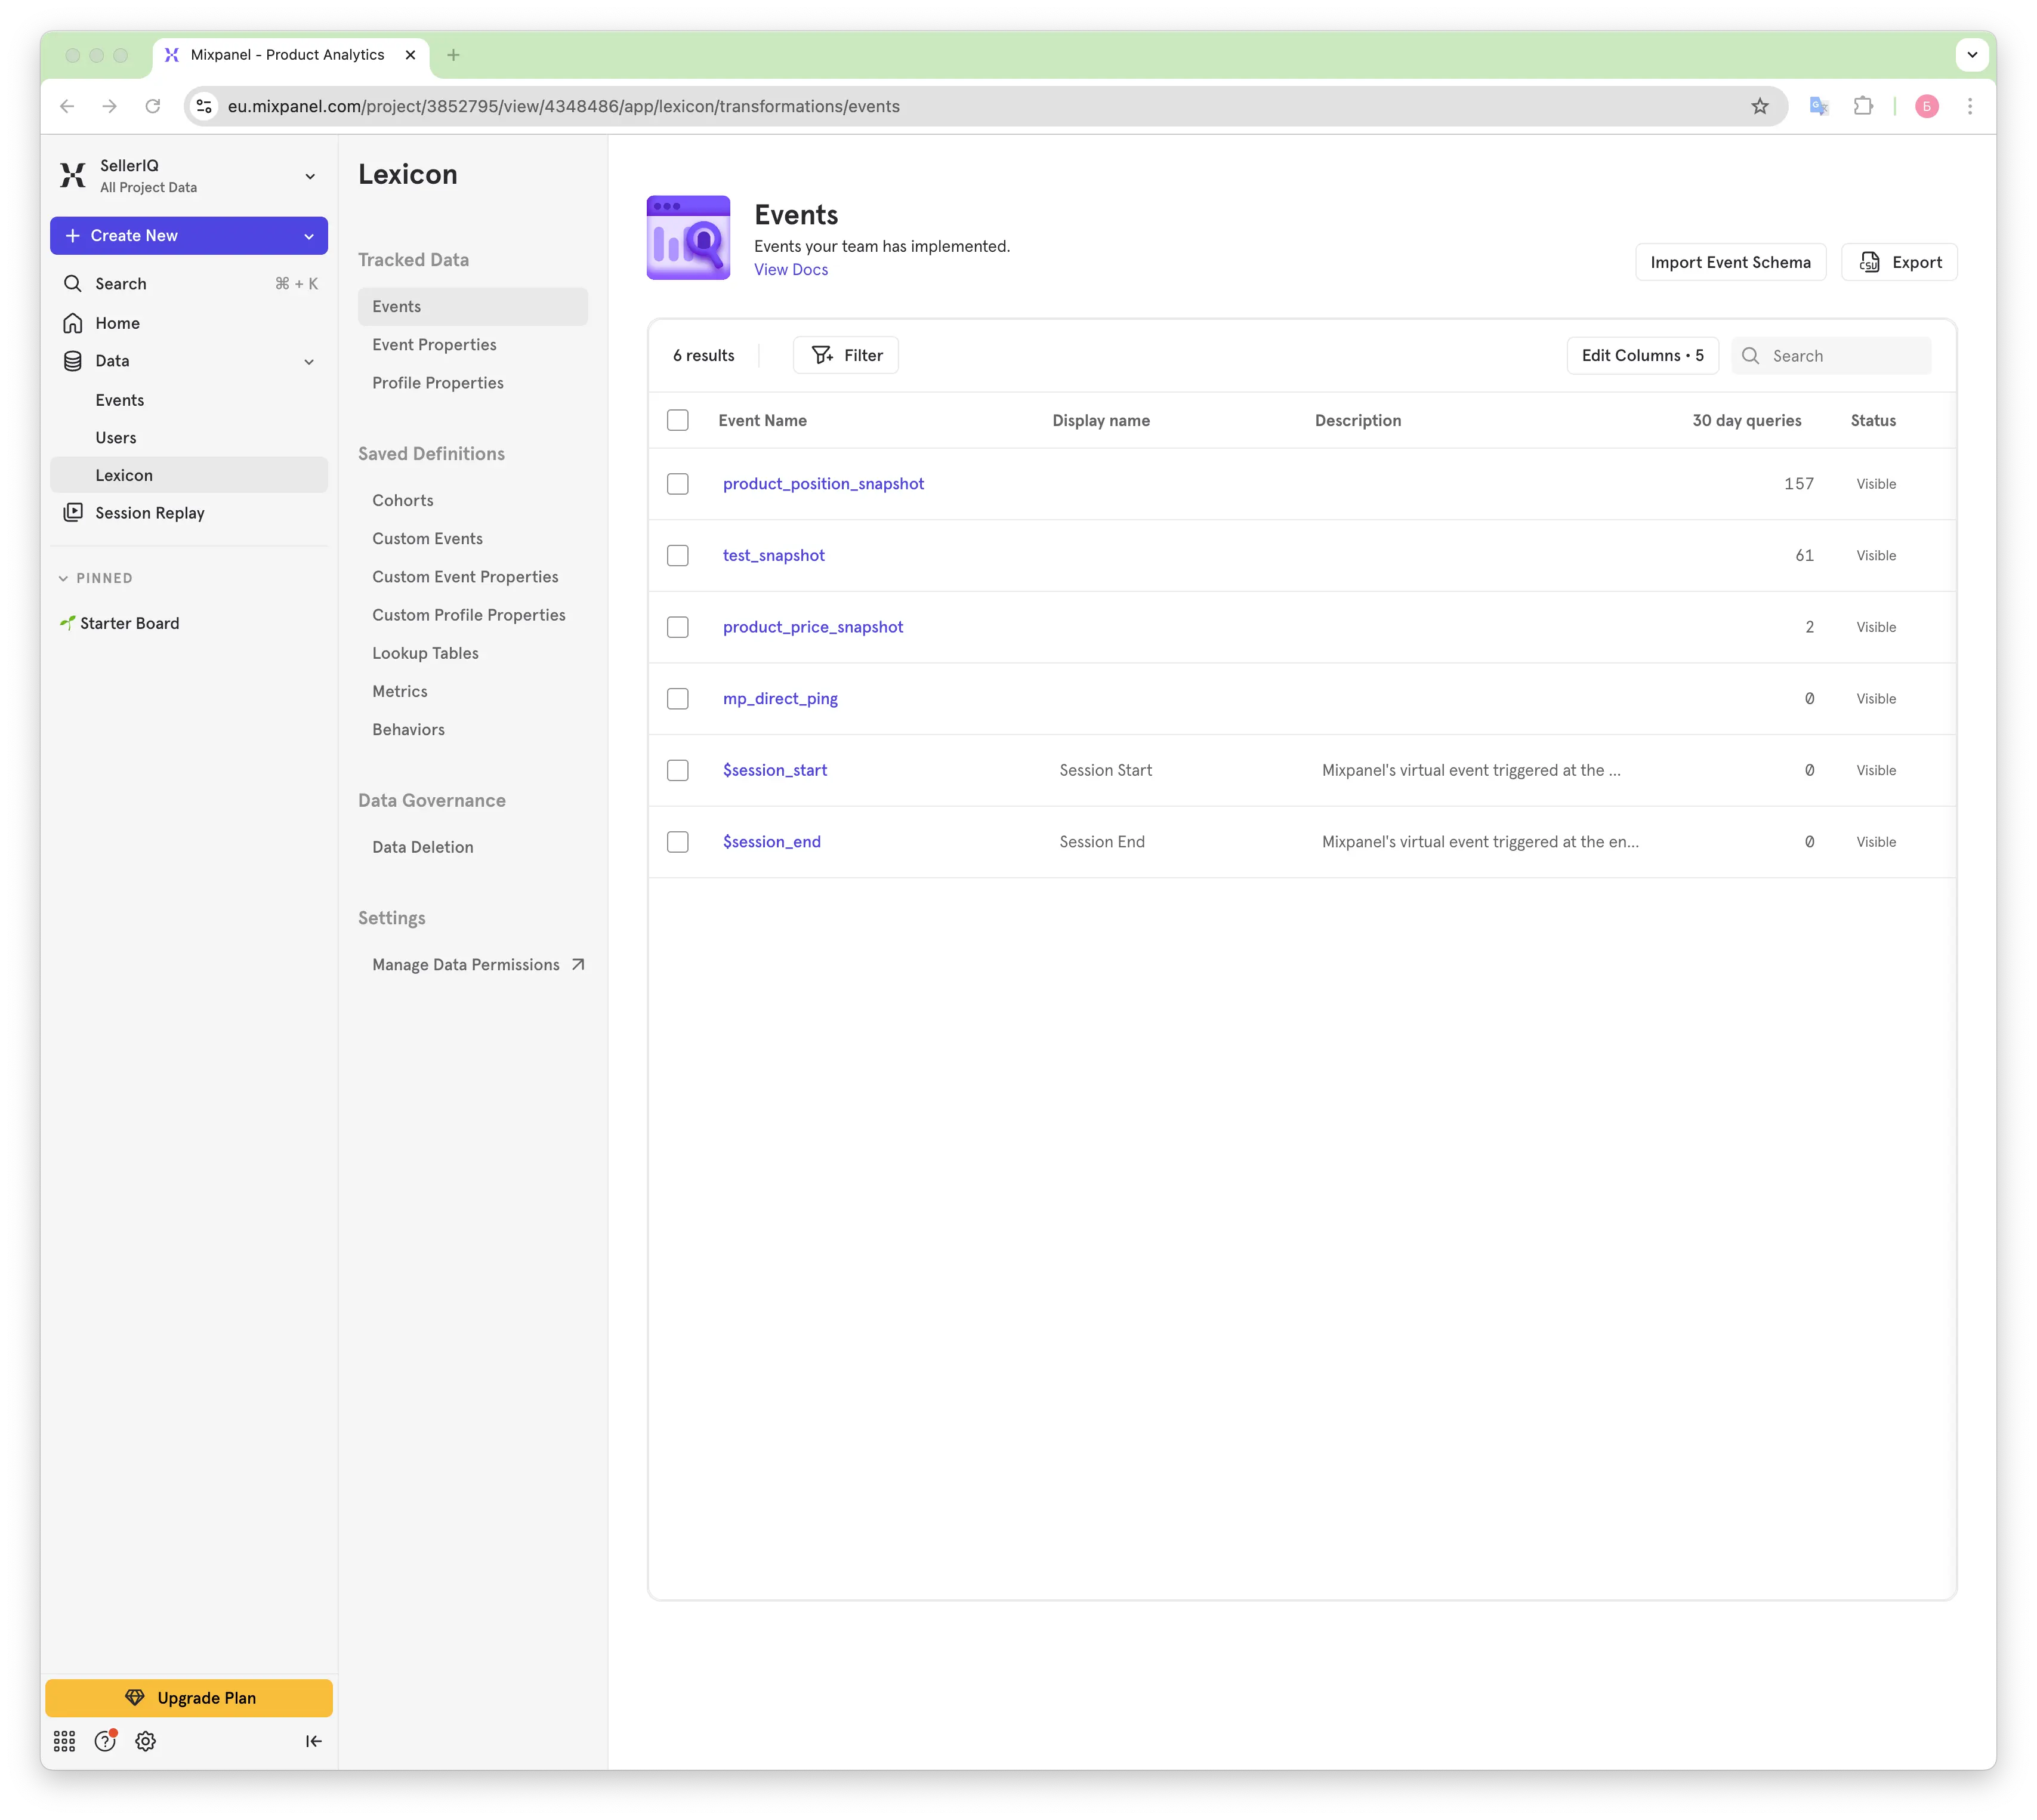Collapse the sidebar with the arrow icon
2037x1820 pixels.
[x=313, y=1741]
